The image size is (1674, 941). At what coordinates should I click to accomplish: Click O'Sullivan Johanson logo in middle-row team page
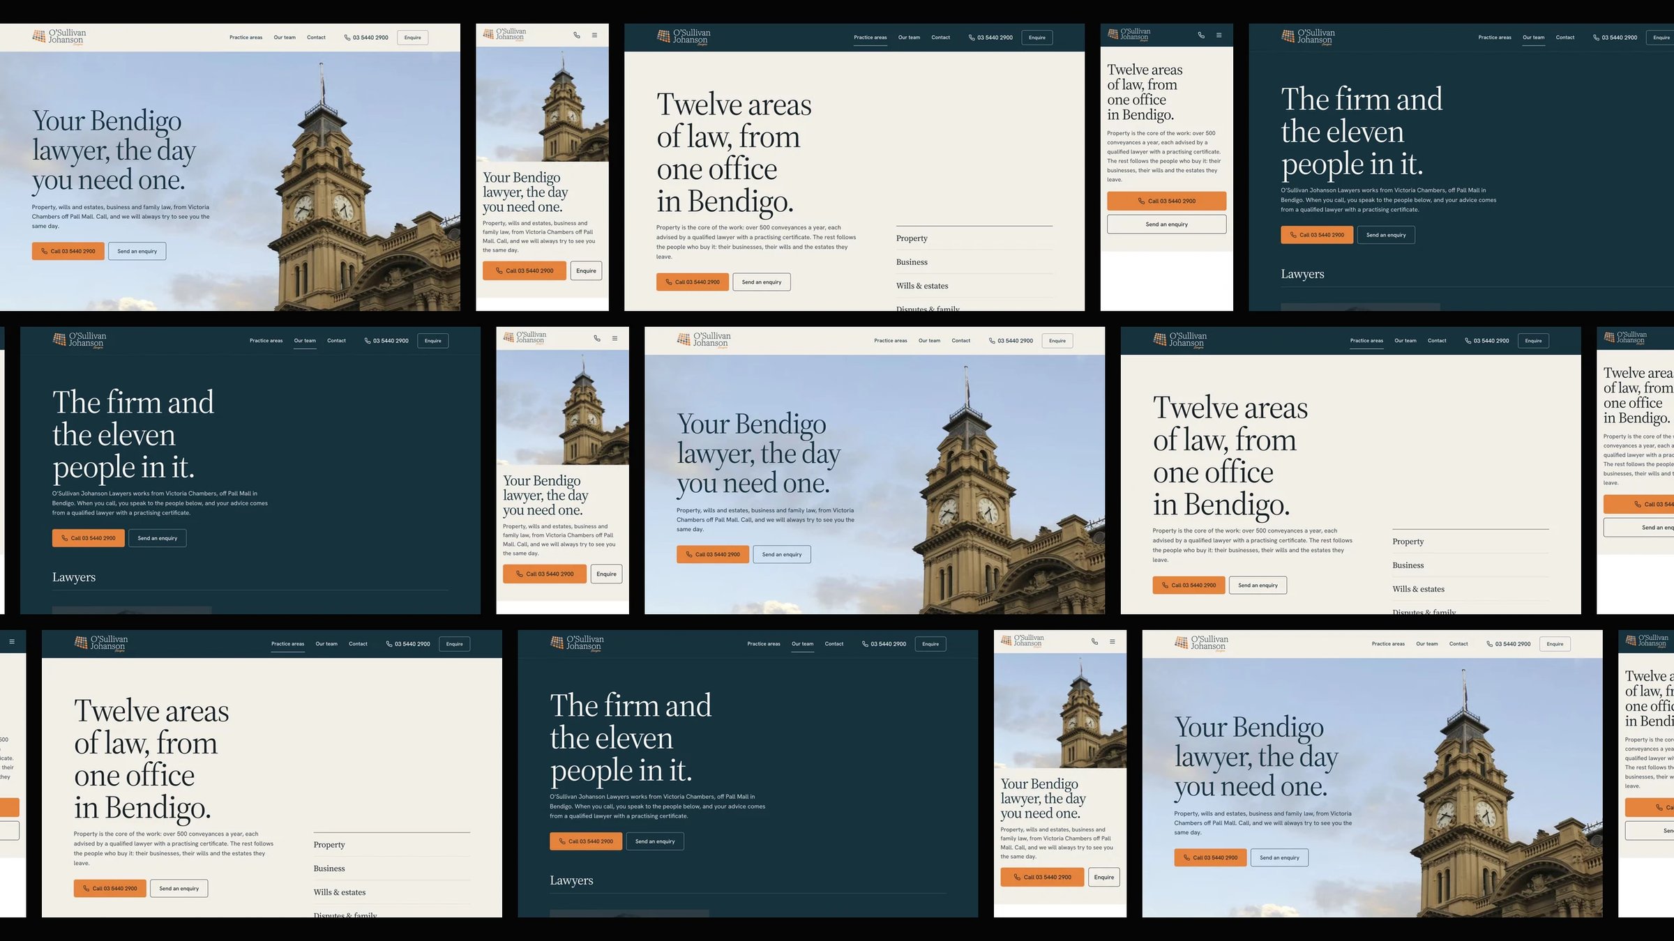pyautogui.click(x=80, y=339)
